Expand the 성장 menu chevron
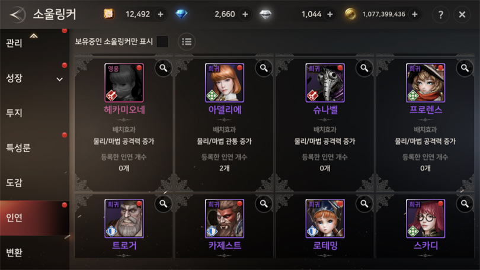Screen dimensions: 480x270 pos(60,79)
